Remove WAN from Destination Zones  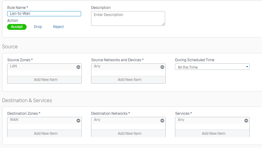[78, 121]
